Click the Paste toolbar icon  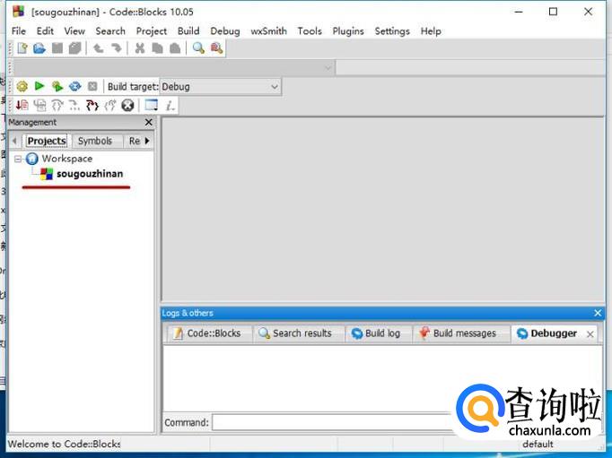pyautogui.click(x=175, y=48)
